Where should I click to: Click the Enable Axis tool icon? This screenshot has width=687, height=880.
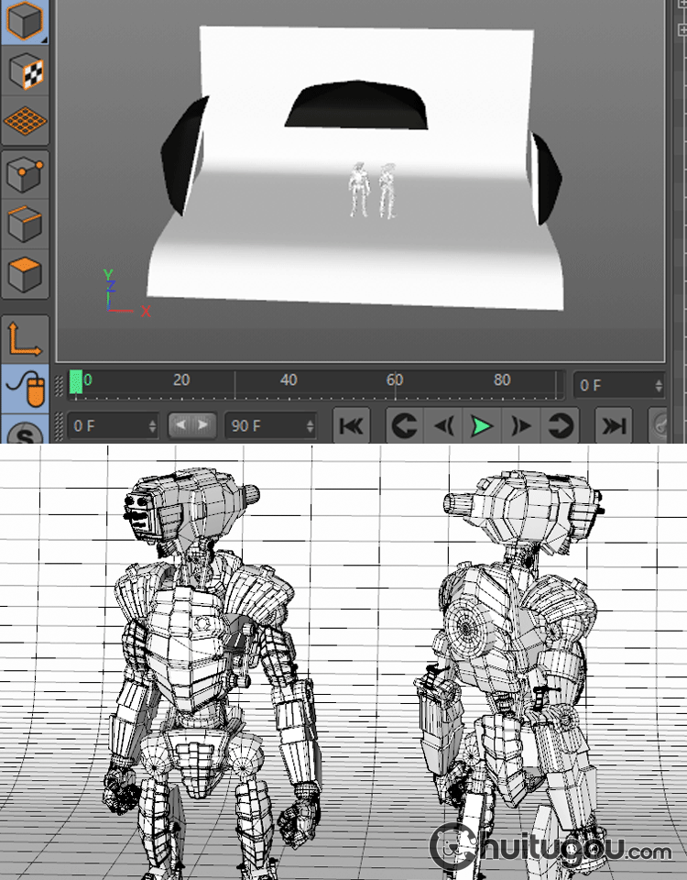point(25,338)
